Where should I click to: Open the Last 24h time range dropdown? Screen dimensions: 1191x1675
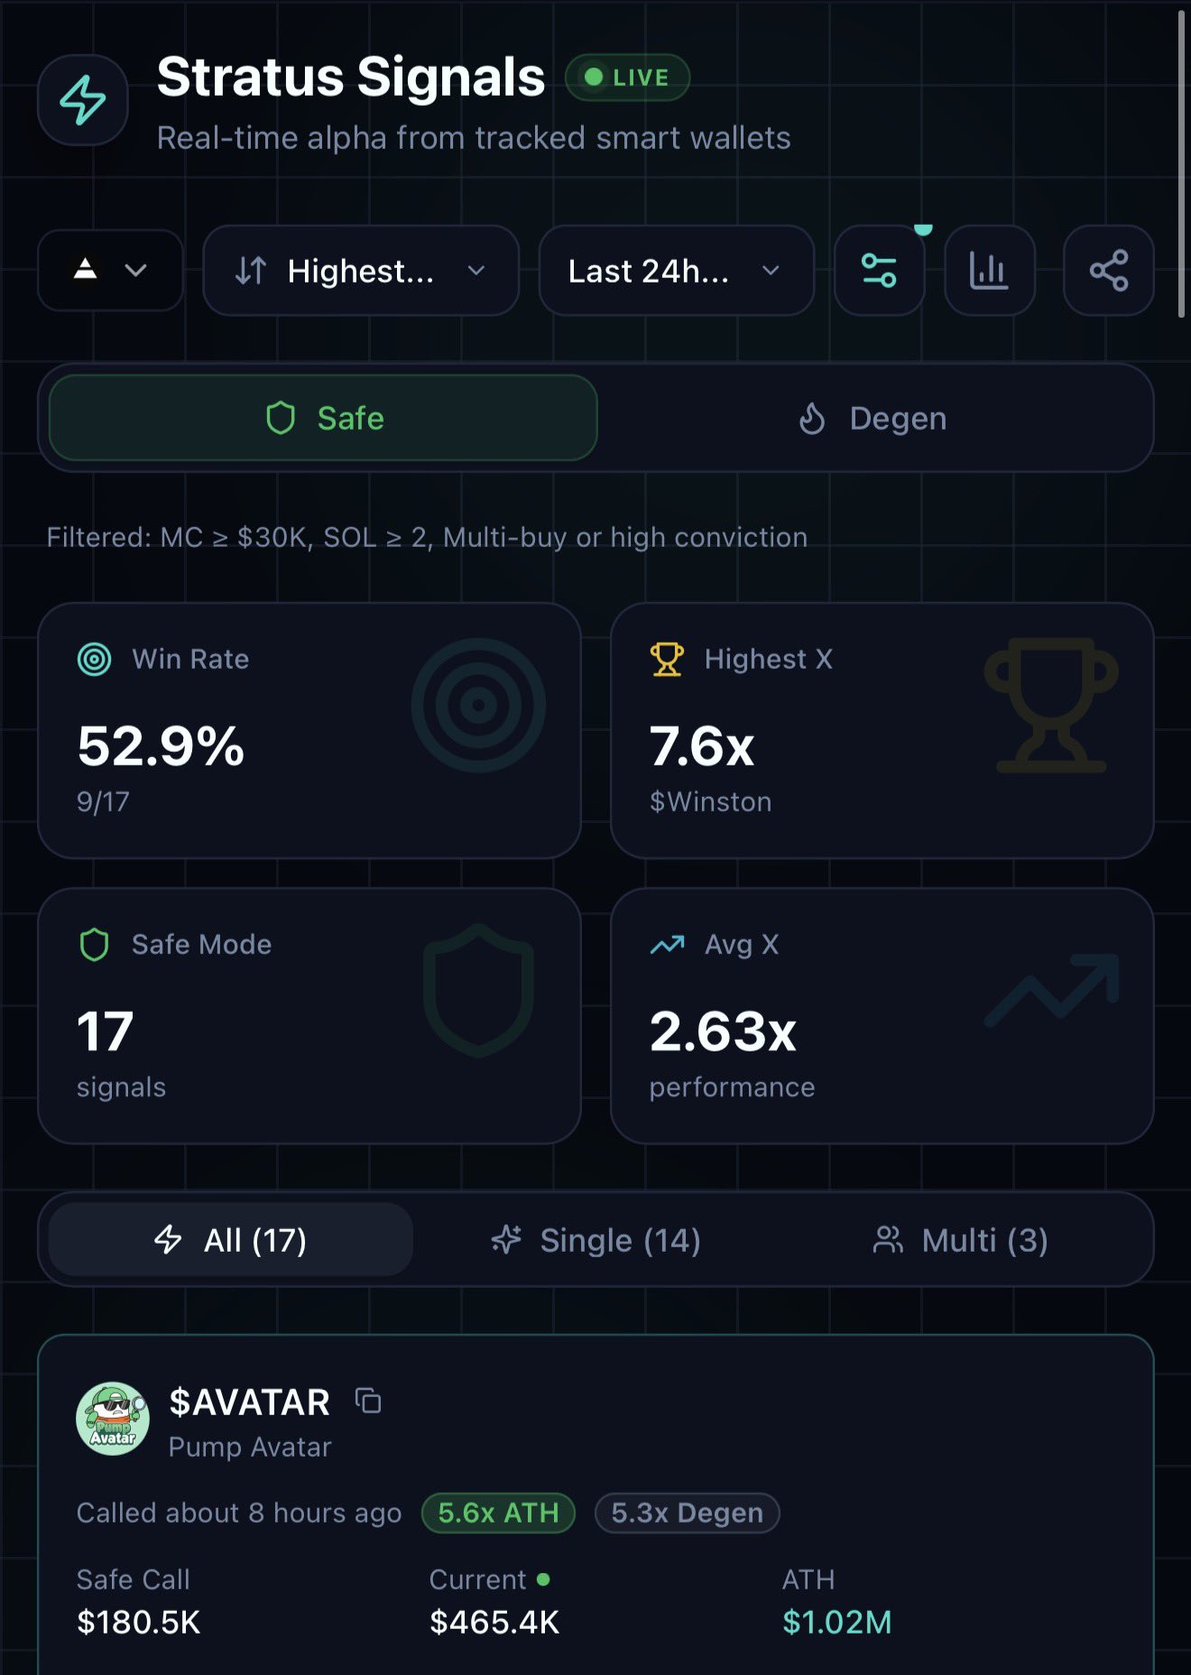[x=676, y=270]
